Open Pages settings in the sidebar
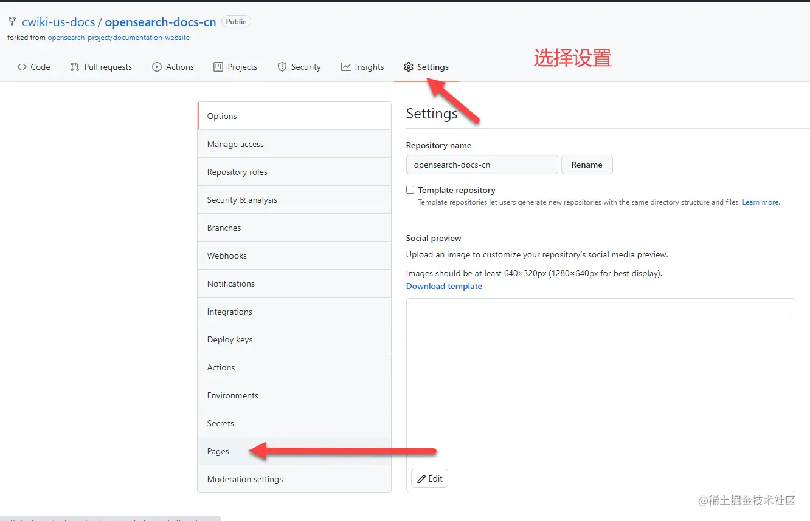Viewport: 810px width, 521px height. 218,451
